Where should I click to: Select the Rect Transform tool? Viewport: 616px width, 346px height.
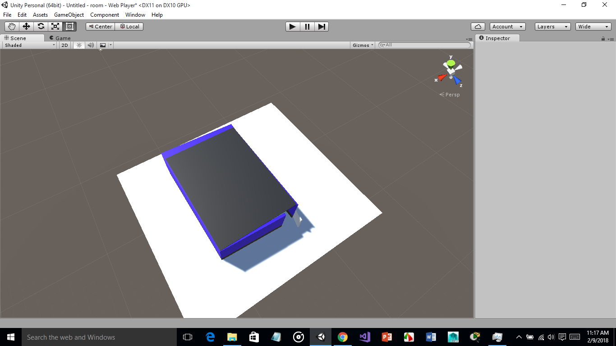[69, 27]
